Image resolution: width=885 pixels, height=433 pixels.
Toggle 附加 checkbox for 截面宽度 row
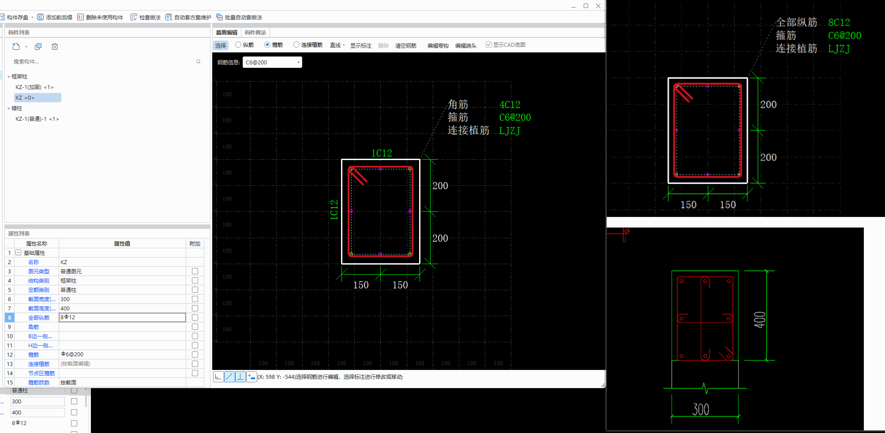[x=195, y=299]
